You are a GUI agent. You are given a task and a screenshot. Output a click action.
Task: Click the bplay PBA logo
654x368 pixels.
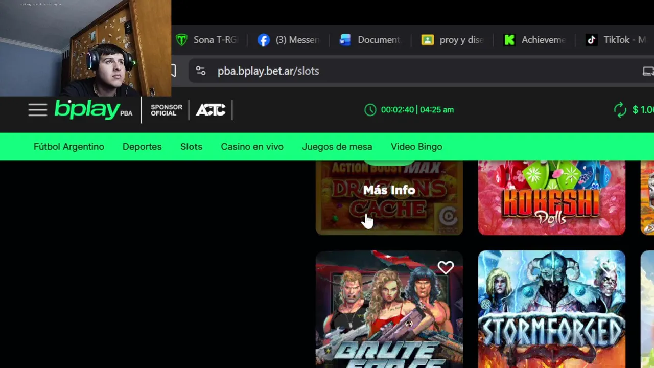(x=94, y=109)
